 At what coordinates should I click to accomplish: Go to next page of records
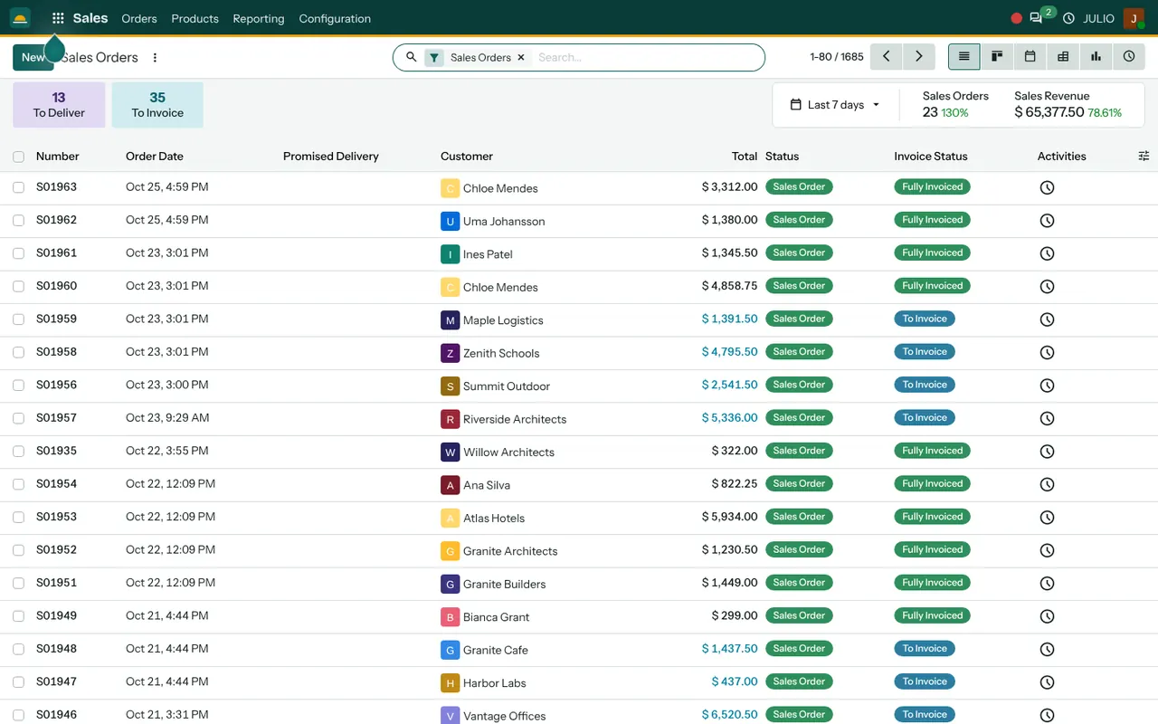(919, 56)
